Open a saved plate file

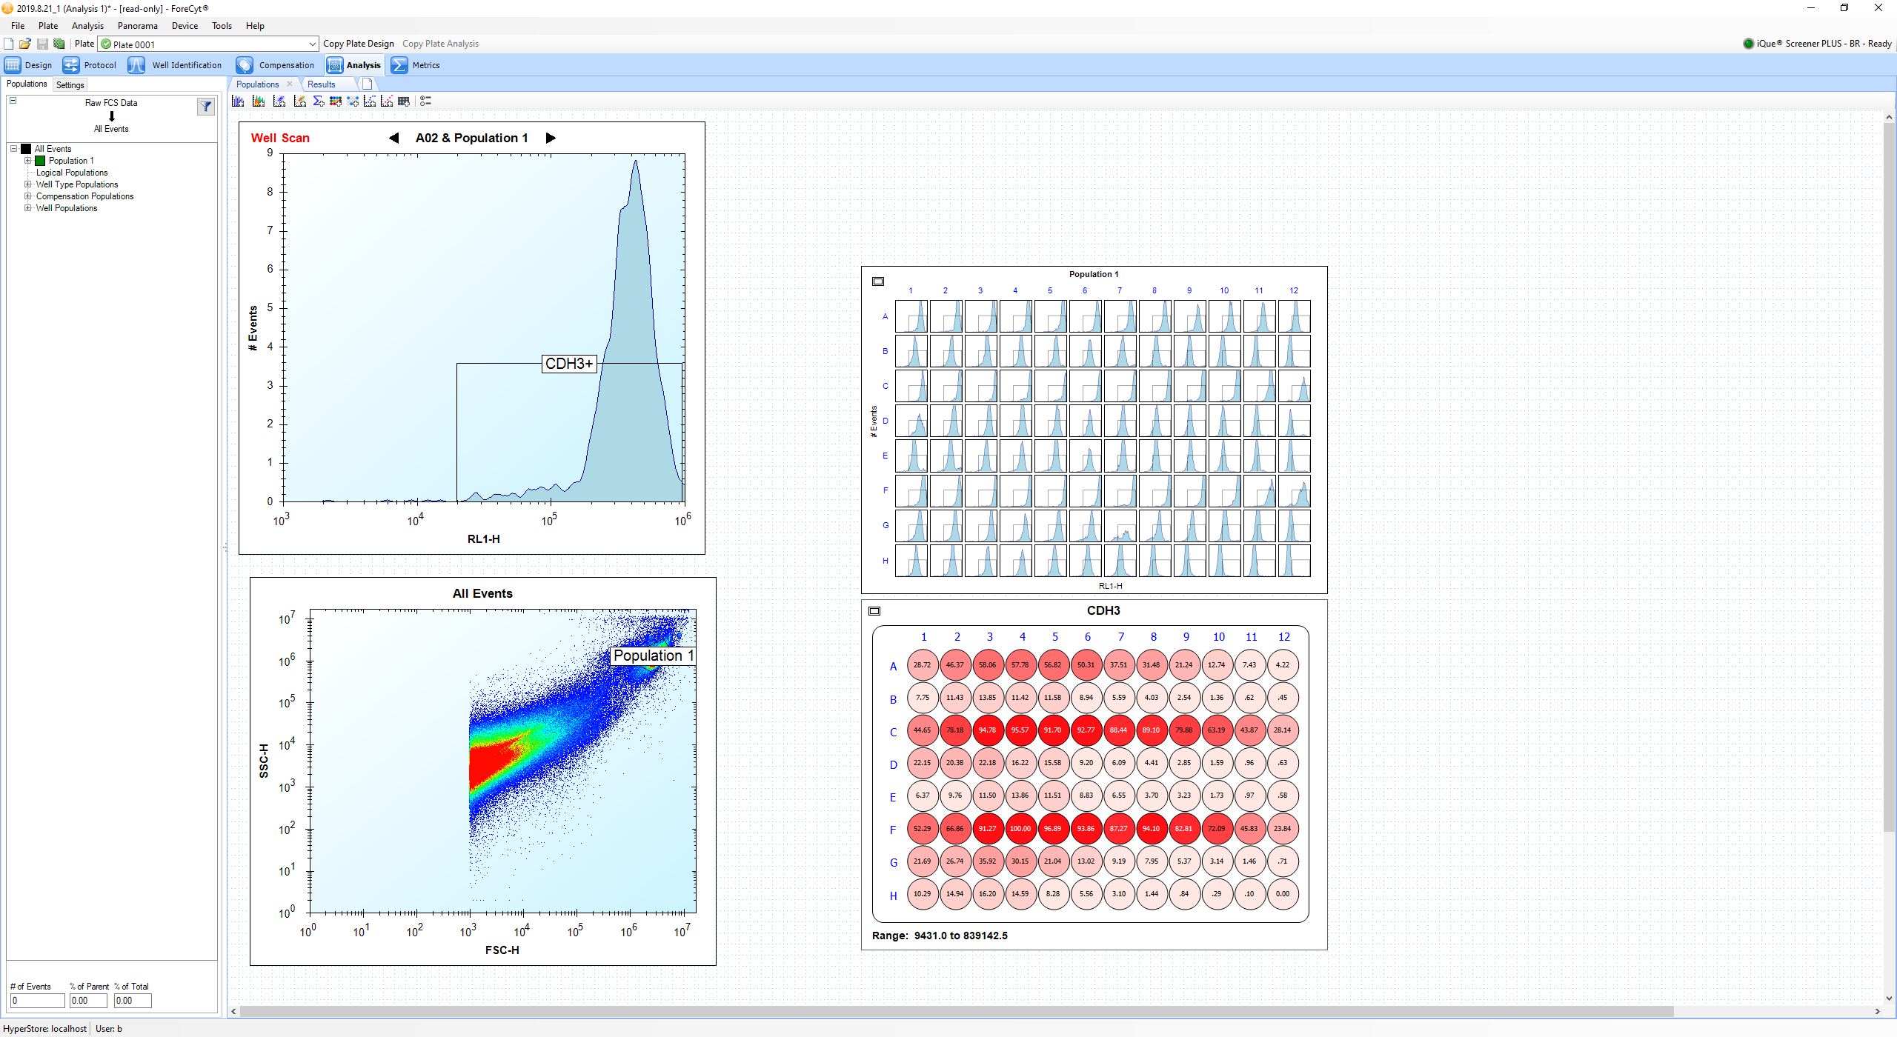24,44
